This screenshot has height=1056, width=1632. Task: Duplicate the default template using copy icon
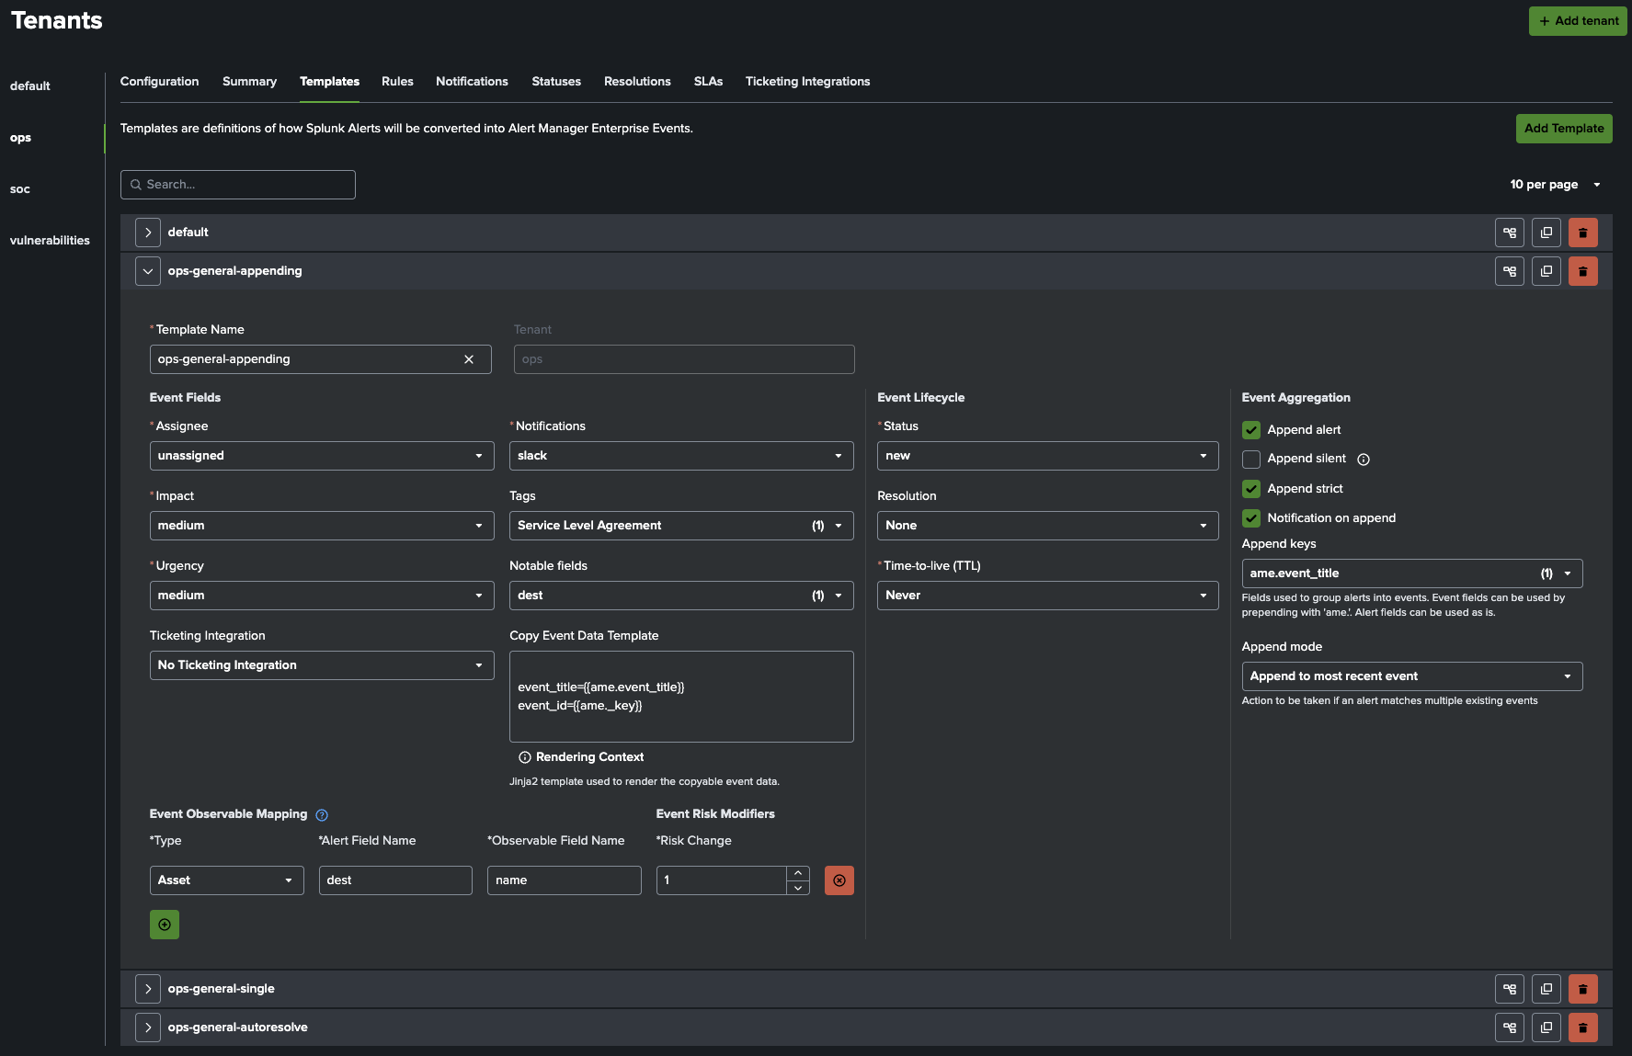[x=1546, y=233]
